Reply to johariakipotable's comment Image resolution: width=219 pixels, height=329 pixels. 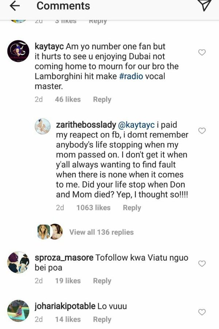(102, 319)
